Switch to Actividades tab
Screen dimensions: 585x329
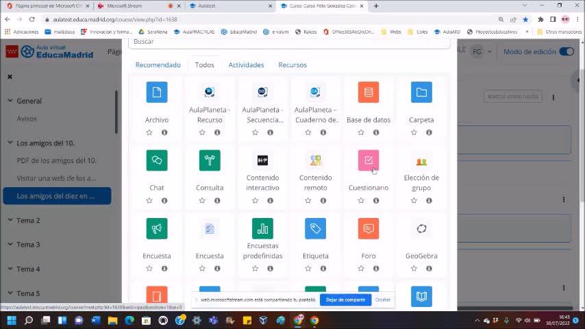click(x=246, y=65)
